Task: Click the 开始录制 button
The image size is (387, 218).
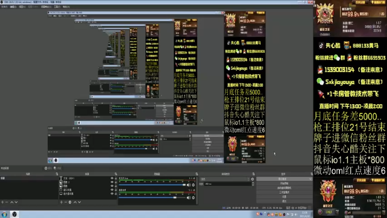Action: 284,183
